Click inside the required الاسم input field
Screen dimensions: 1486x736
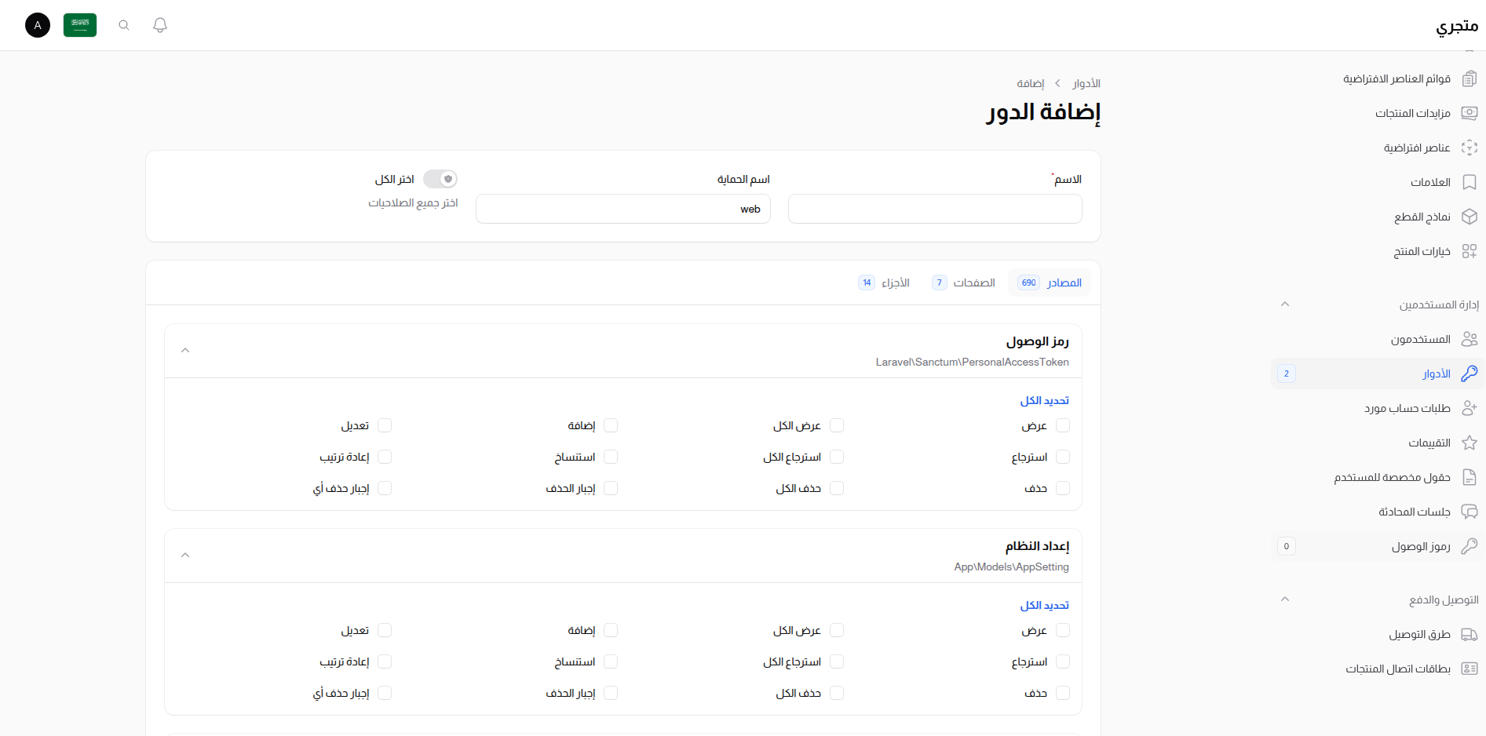(933, 209)
